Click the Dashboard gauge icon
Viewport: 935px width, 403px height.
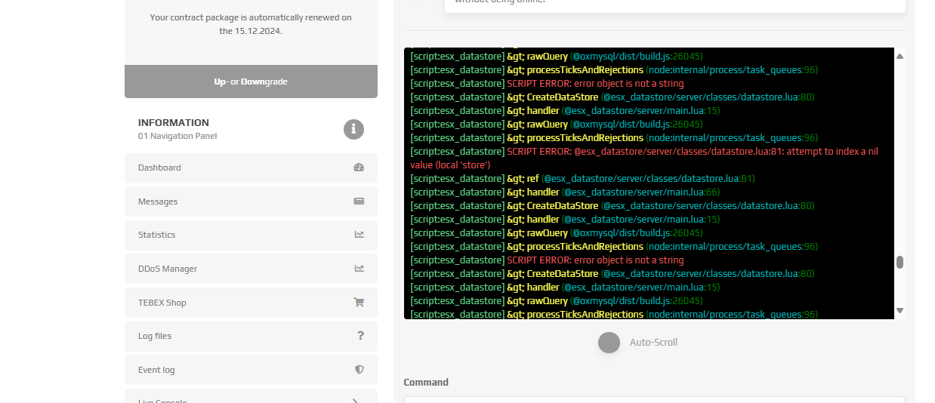[x=359, y=168]
